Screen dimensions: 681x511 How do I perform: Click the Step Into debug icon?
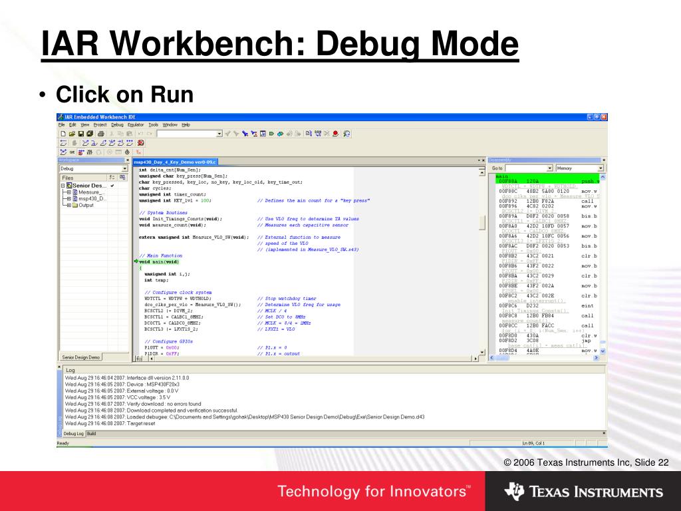coord(94,143)
